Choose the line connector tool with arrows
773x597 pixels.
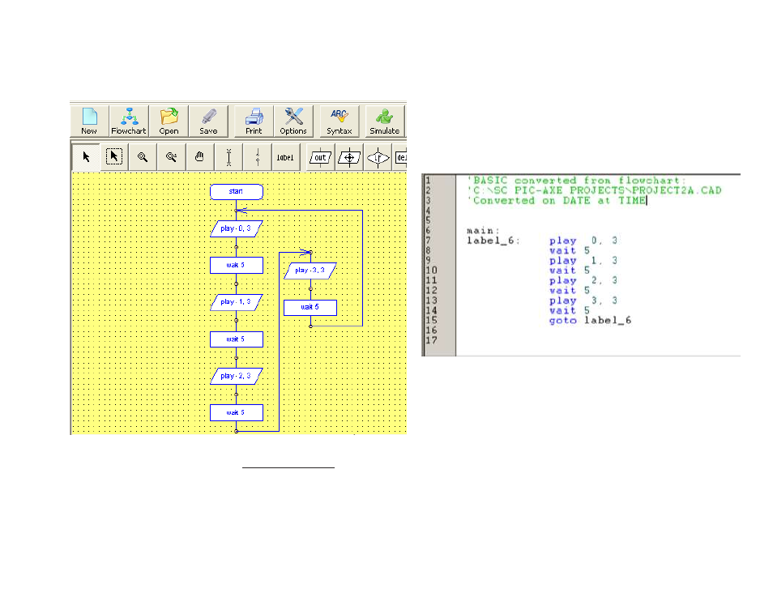(x=257, y=157)
